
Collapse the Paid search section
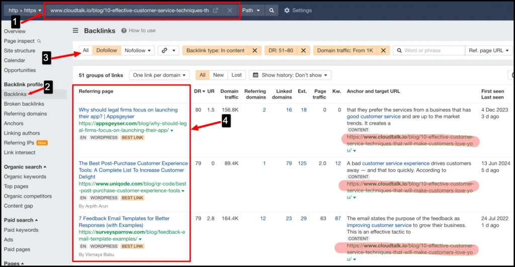click(x=21, y=220)
